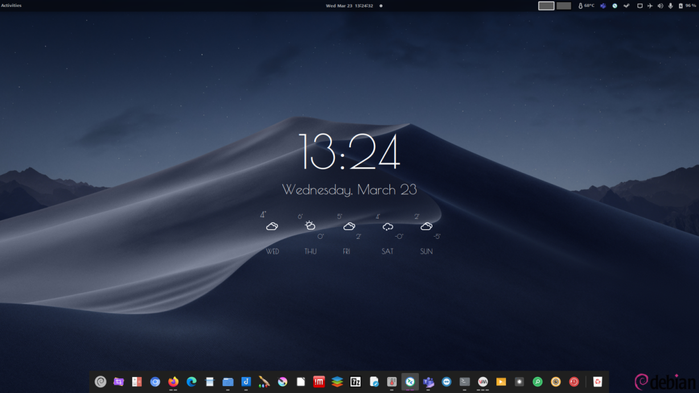This screenshot has width=699, height=393.
Task: Open volume control from speaker icon
Action: click(x=660, y=6)
